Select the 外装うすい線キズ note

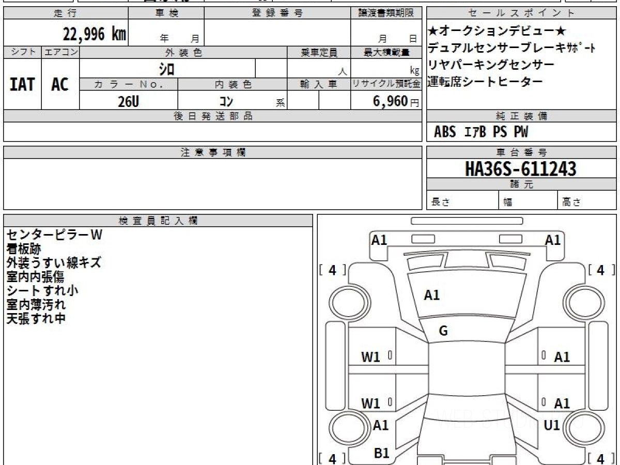click(x=53, y=263)
